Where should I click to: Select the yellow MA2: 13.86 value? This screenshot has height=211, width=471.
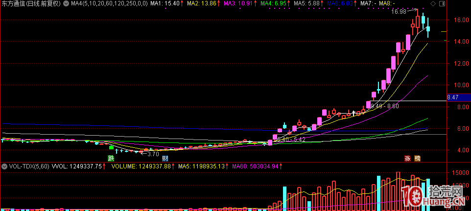(x=202, y=3)
